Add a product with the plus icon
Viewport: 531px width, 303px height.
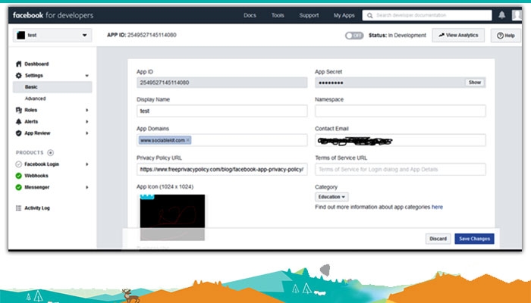[x=51, y=152]
